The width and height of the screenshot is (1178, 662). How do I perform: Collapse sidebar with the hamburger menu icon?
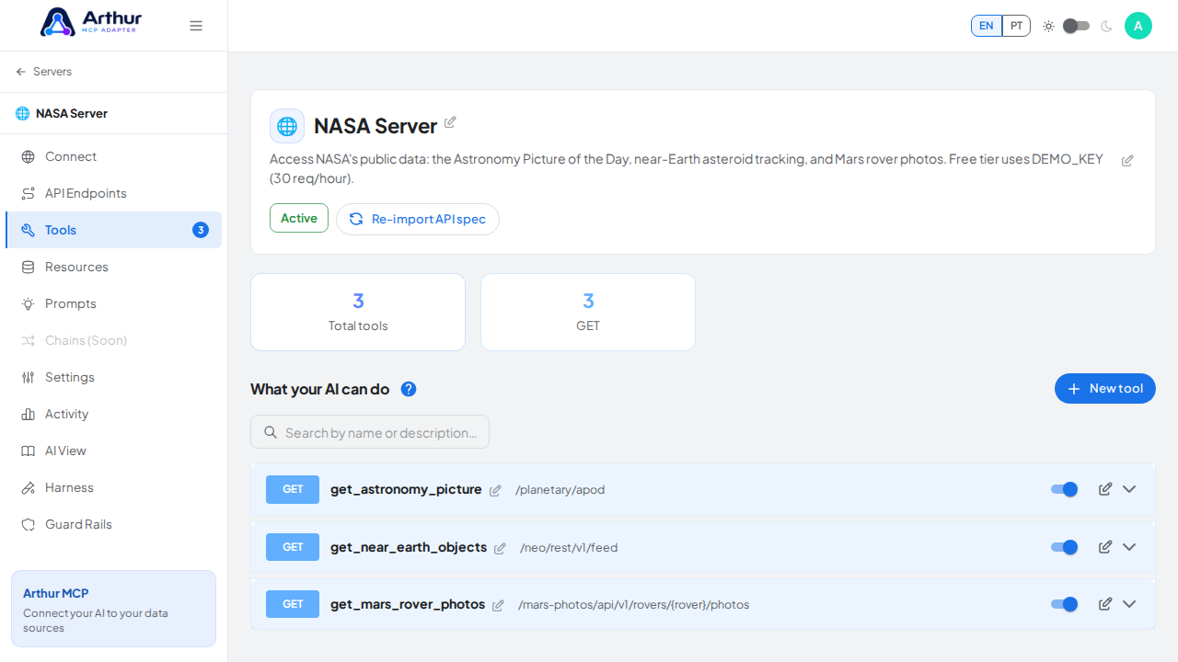tap(196, 26)
